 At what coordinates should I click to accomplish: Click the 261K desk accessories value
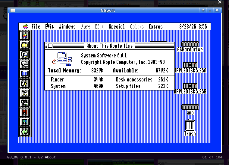click(163, 80)
